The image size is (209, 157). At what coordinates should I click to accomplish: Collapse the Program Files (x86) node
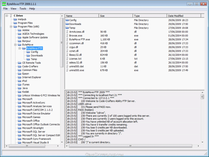click(11, 27)
